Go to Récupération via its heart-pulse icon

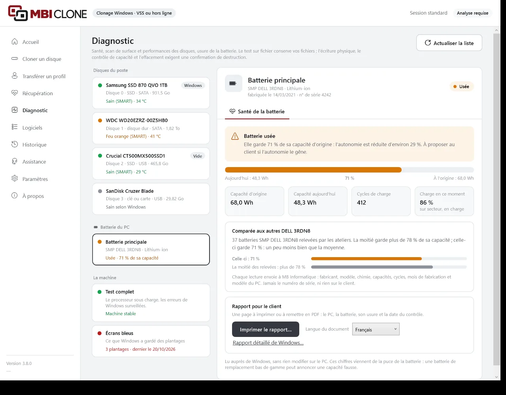tap(15, 93)
